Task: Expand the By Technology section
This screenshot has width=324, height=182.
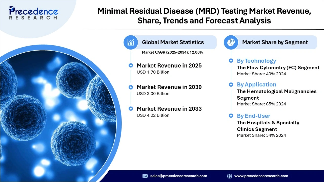Action: [x=256, y=61]
